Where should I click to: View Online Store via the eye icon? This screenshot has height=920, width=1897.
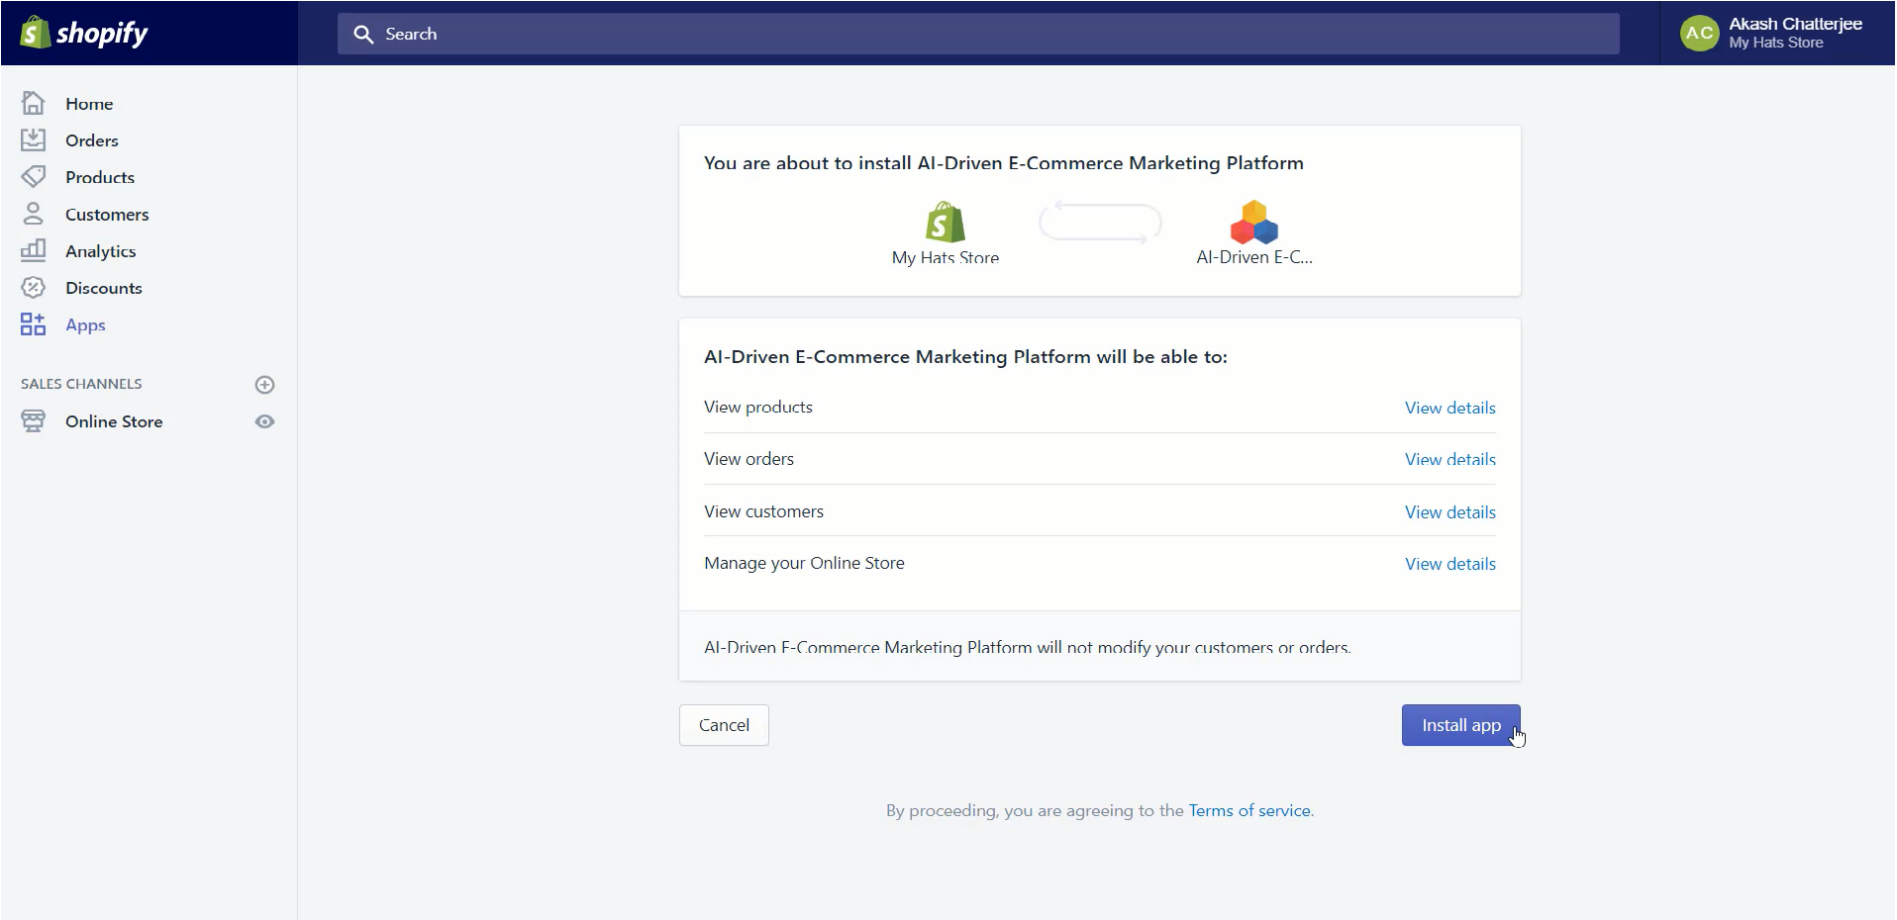[x=264, y=421]
